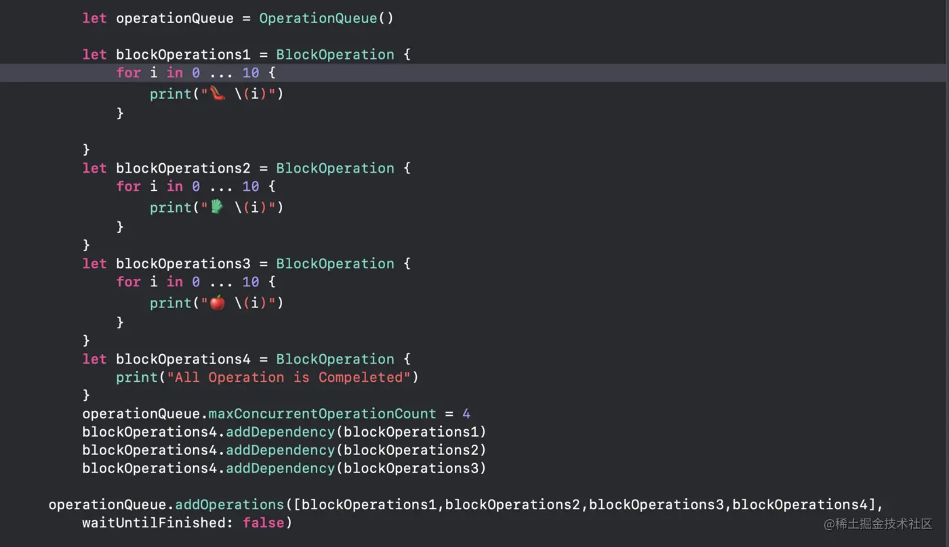
Task: Click BlockOperation type on the blockOperations1 line
Action: pyautogui.click(x=335, y=54)
